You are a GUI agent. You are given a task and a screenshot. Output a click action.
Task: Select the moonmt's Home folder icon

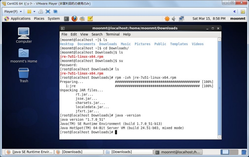24,56
